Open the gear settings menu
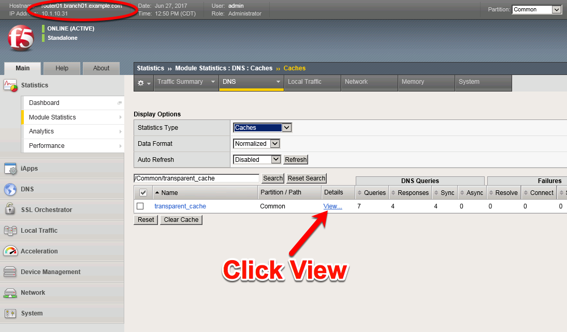The height and width of the screenshot is (332, 567). [x=143, y=83]
